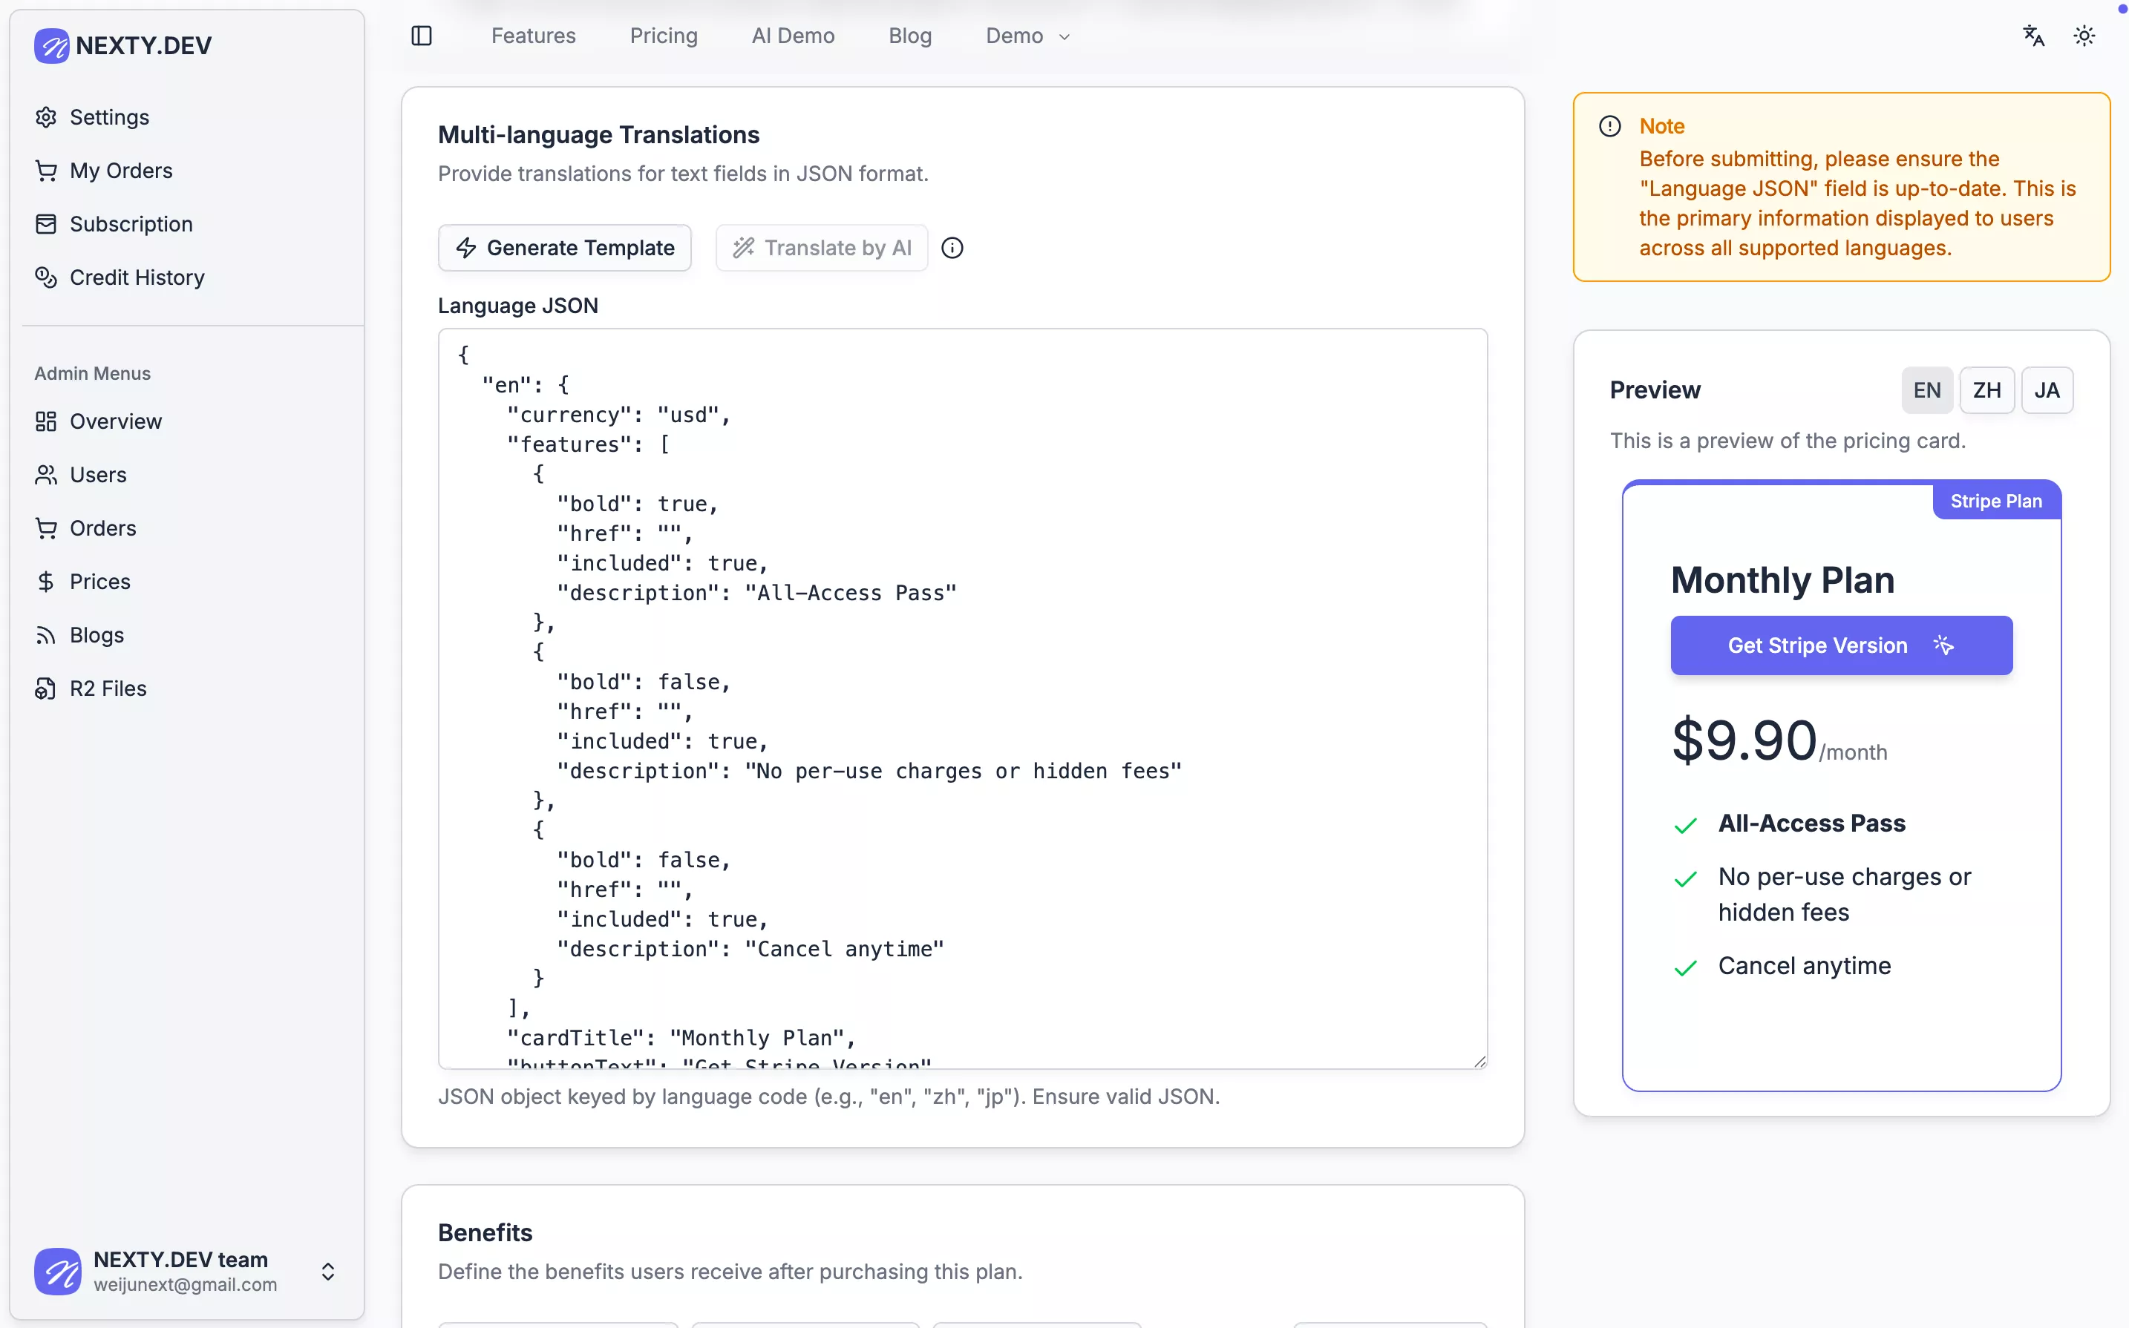Select EN in the Preview language switcher
This screenshot has height=1328, width=2129.
click(1927, 390)
